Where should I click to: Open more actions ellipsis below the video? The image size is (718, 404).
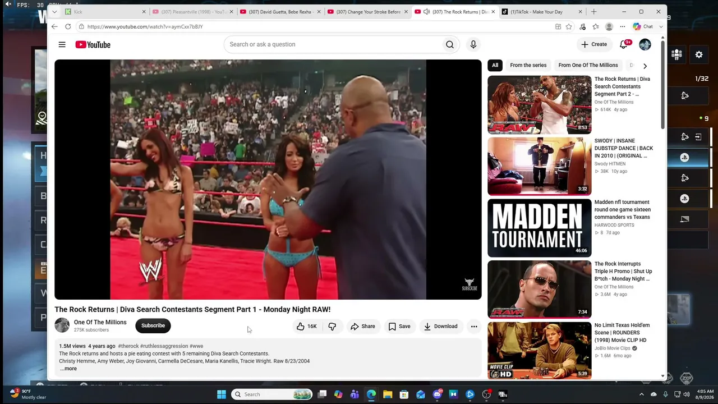(x=474, y=326)
